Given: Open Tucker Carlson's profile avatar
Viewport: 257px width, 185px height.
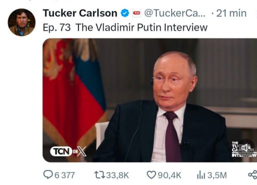Looking at the screenshot, I should point(21,22).
